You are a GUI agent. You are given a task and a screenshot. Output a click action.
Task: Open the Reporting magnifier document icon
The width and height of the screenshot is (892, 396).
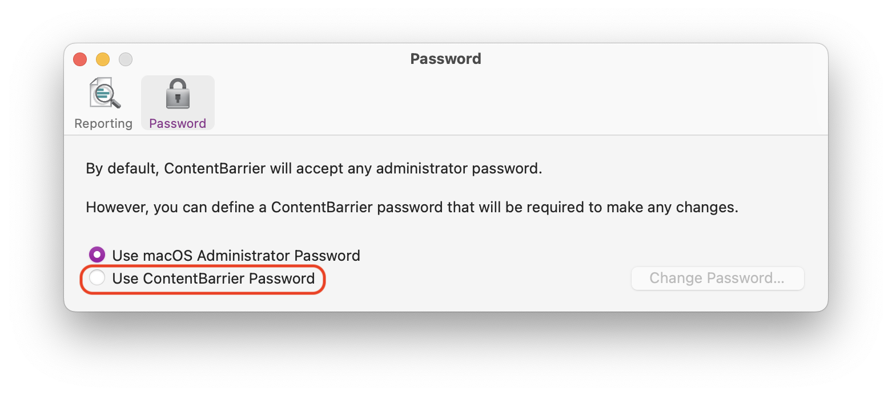pos(105,93)
